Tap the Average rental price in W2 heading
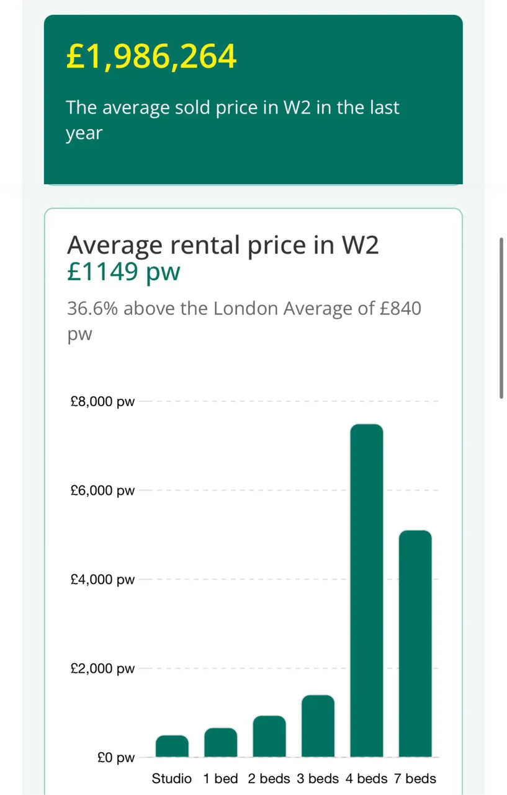The height and width of the screenshot is (795, 507). click(223, 245)
